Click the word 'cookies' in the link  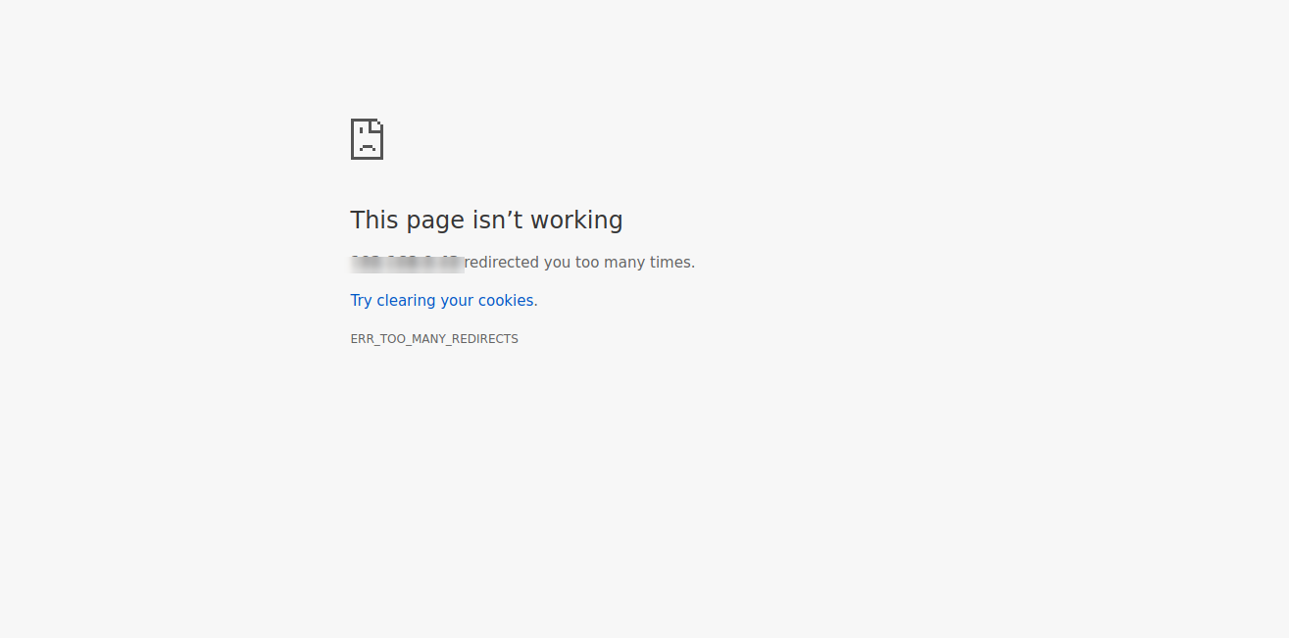point(506,301)
